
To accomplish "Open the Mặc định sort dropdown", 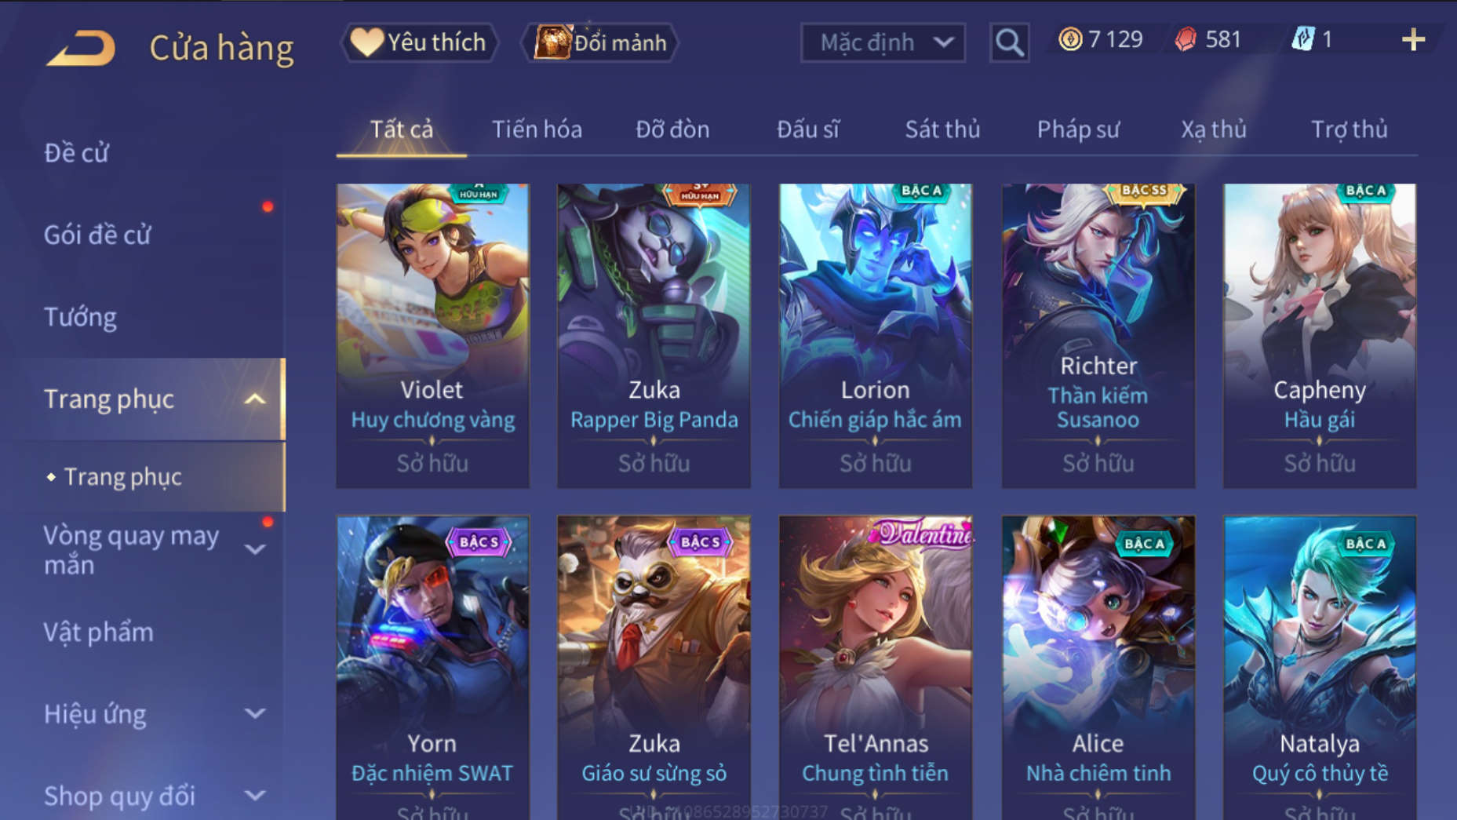I will [x=883, y=42].
